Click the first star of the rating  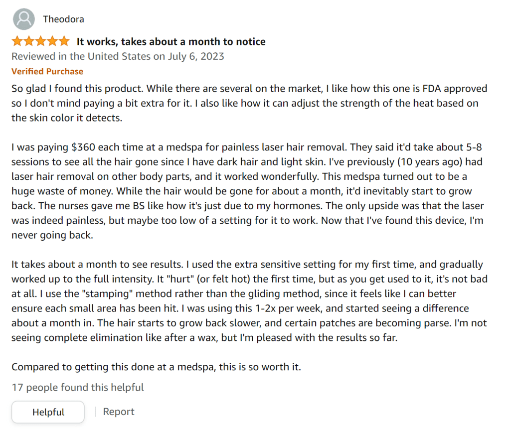click(x=17, y=41)
